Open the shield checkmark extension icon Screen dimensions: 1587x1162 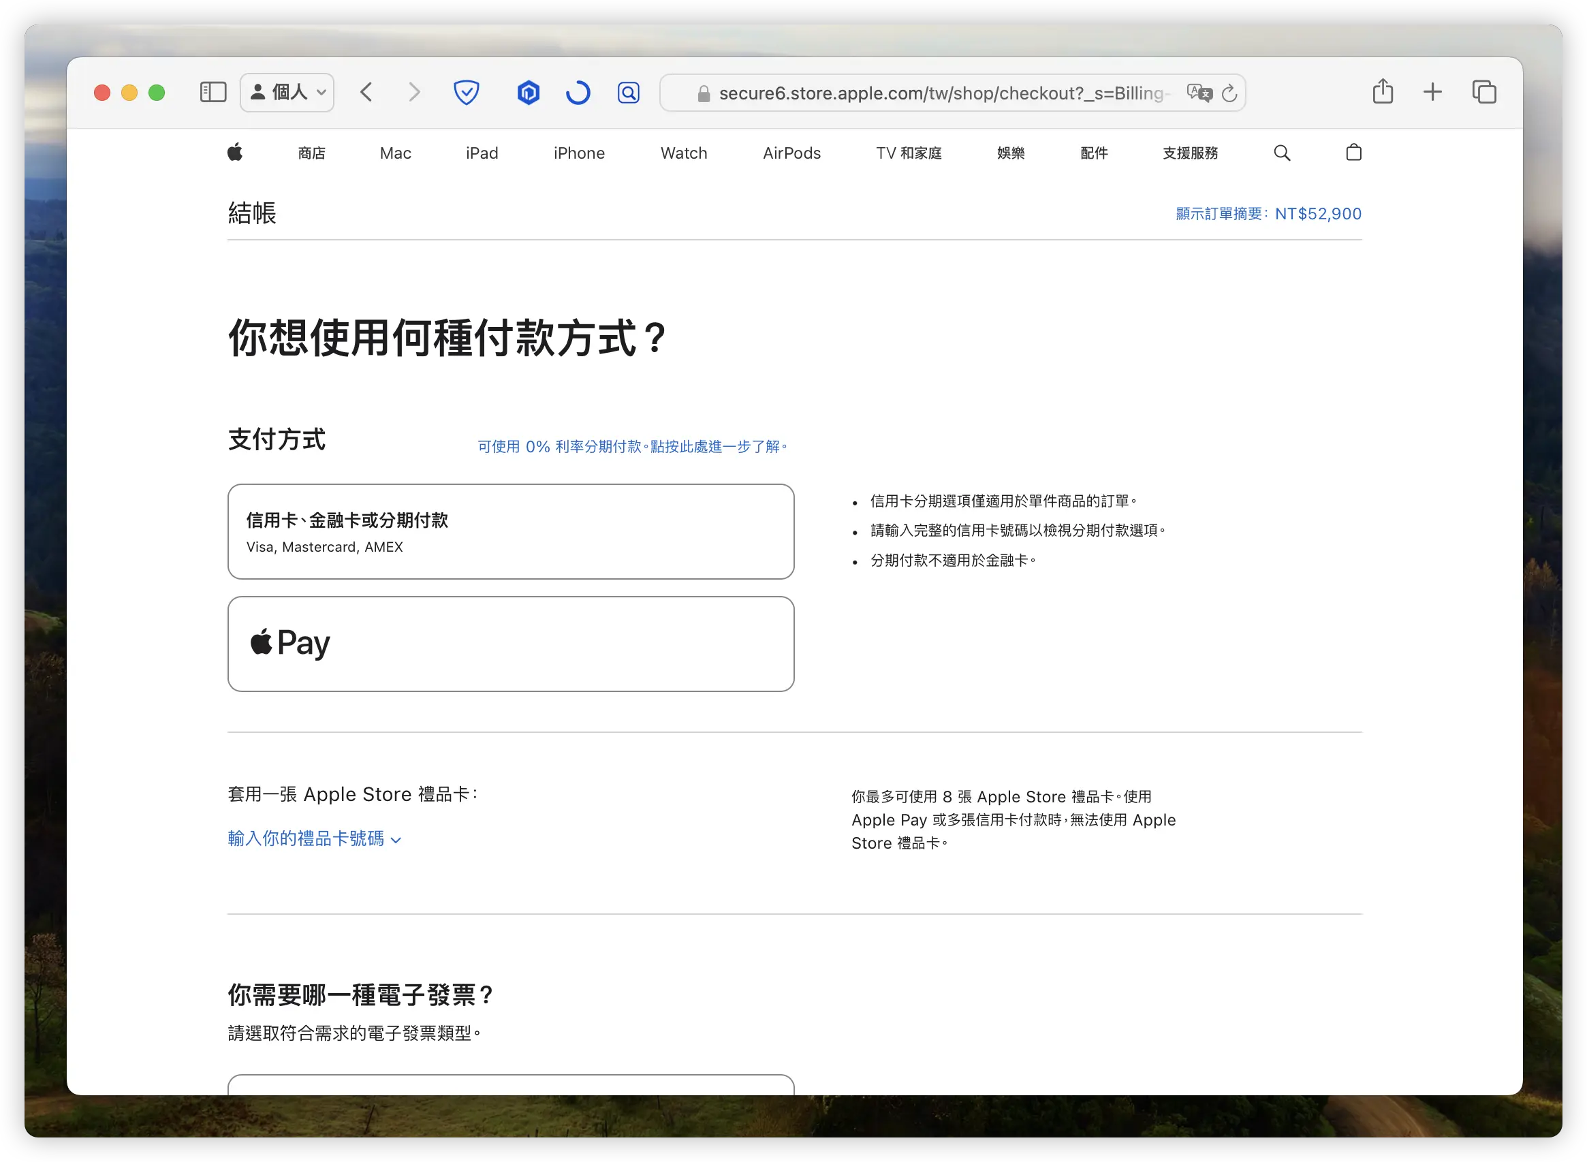point(466,92)
